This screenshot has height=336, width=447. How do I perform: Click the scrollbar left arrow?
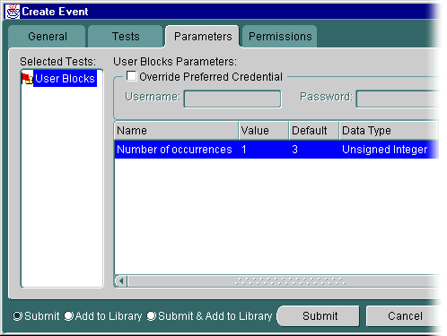121,281
